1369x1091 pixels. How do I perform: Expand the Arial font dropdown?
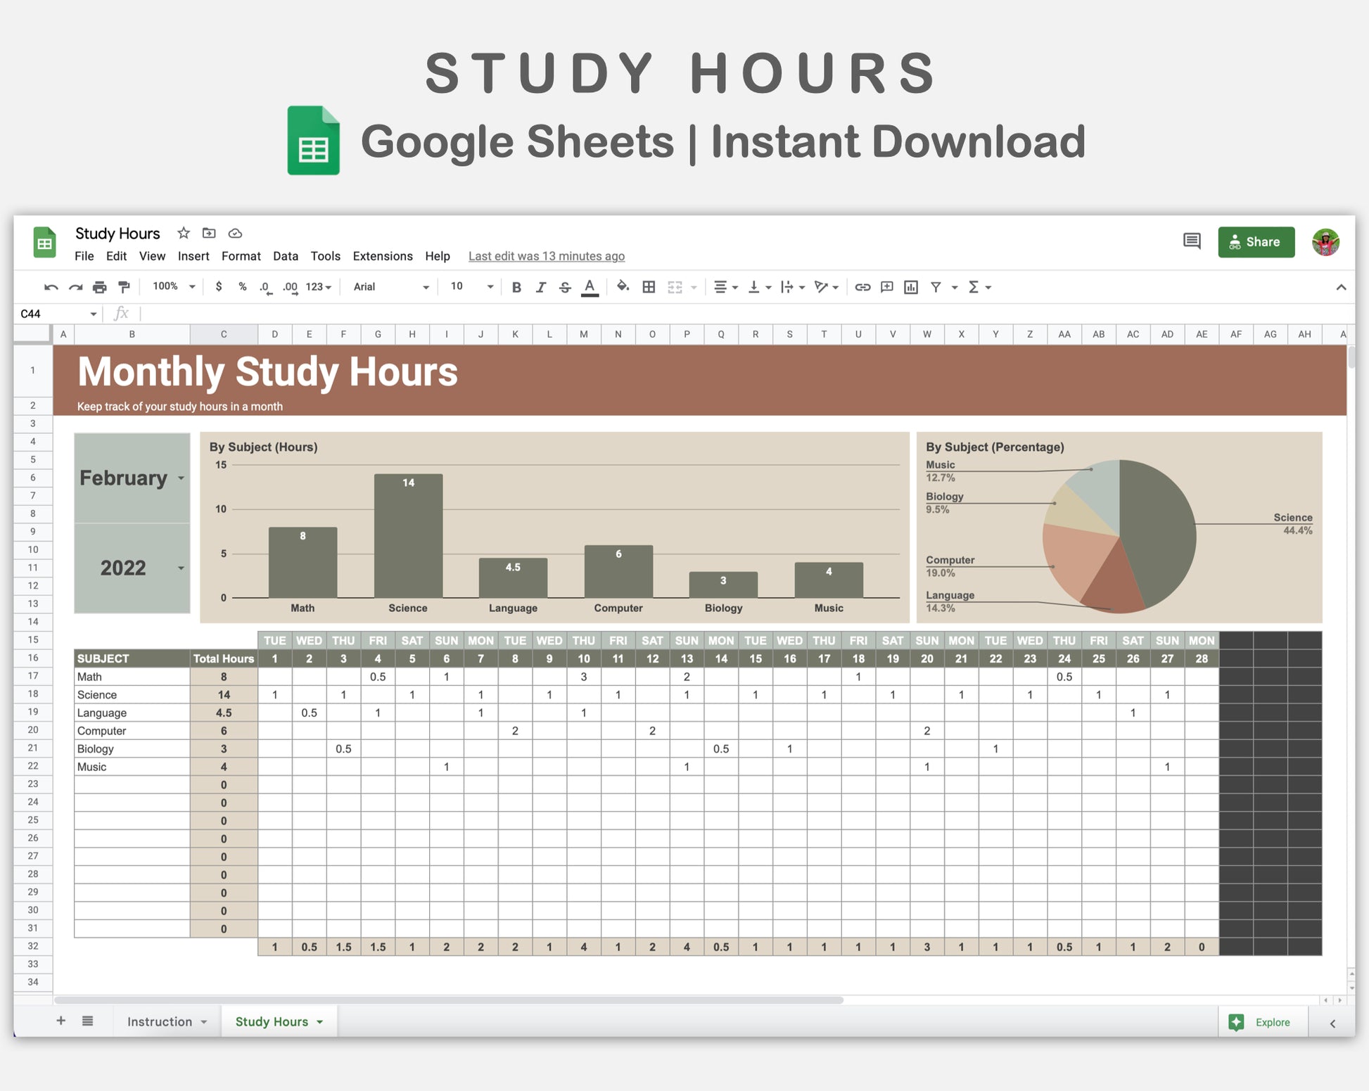(x=425, y=287)
